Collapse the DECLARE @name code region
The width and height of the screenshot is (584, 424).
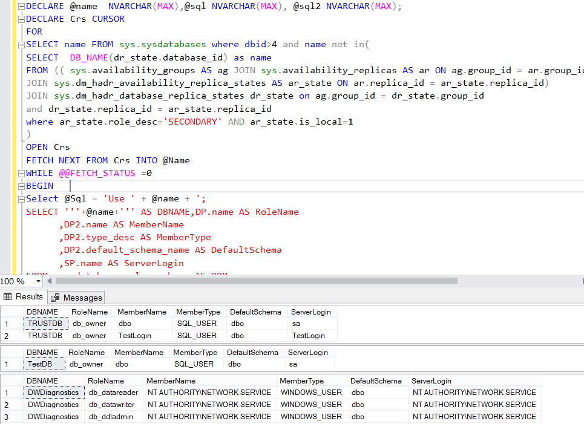click(20, 6)
